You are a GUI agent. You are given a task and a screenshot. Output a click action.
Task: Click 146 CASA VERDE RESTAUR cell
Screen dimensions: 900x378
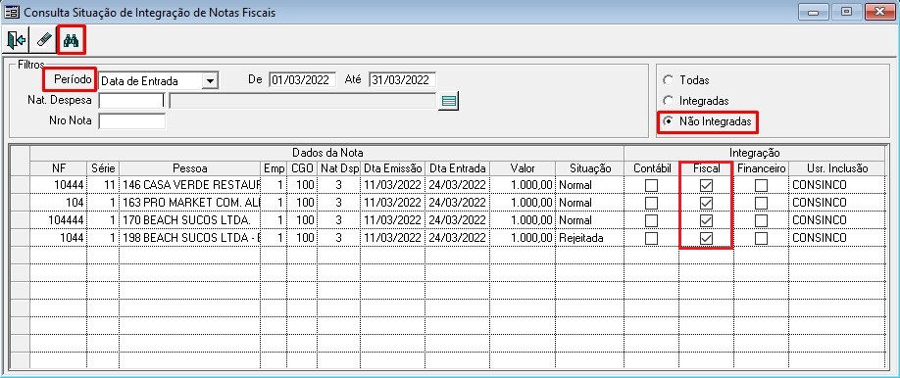tap(190, 185)
